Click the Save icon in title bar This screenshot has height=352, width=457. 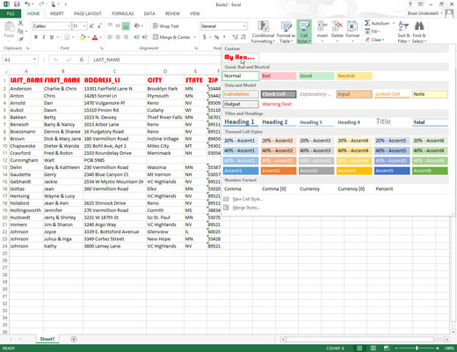point(17,4)
